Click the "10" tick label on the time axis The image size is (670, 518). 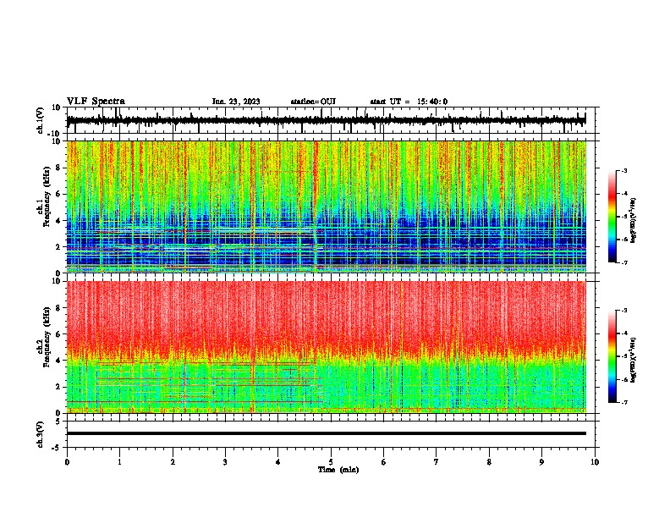[x=595, y=462]
